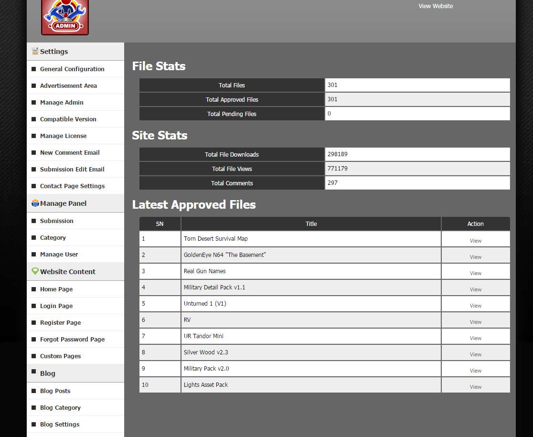
Task: Click the Action column header
Action: (x=476, y=224)
